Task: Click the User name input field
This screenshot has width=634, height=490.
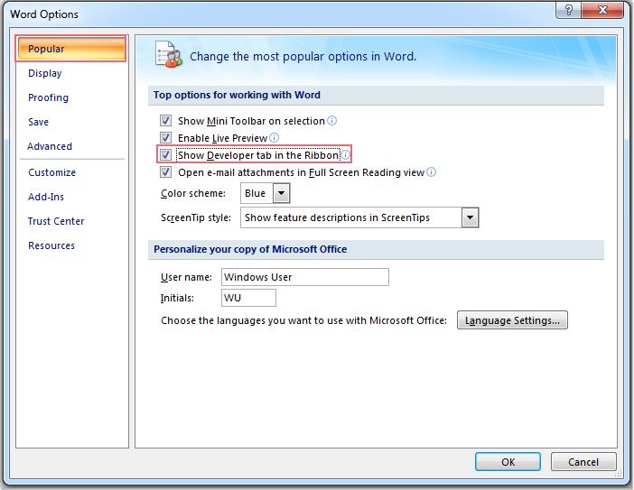Action: click(305, 277)
